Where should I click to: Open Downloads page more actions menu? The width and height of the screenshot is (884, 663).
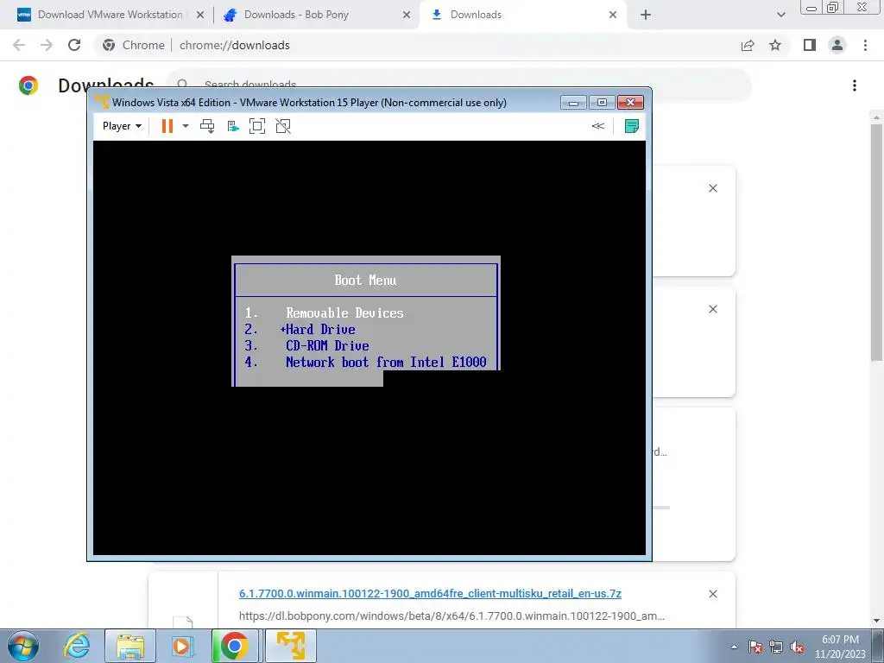pyautogui.click(x=855, y=85)
